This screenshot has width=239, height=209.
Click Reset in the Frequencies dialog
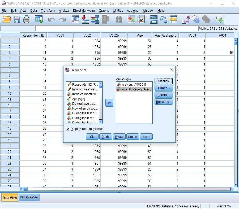[x=119, y=137]
